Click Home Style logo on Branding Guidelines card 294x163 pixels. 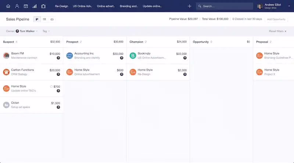tap(259, 56)
